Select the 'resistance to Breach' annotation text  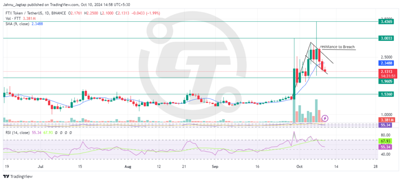(x=337, y=47)
